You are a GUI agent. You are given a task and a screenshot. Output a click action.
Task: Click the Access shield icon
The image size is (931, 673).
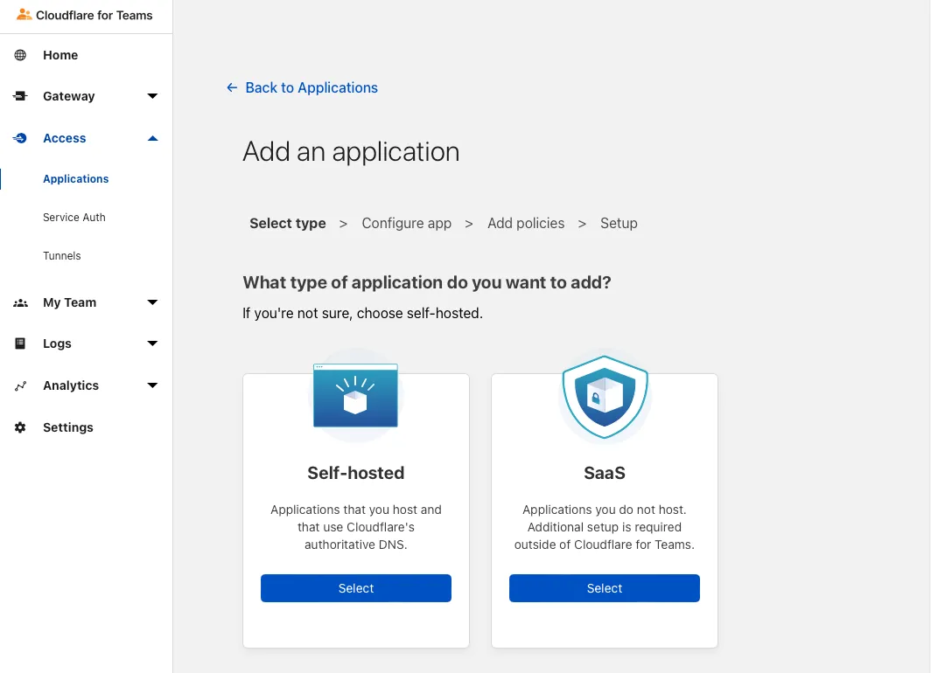[x=20, y=138]
